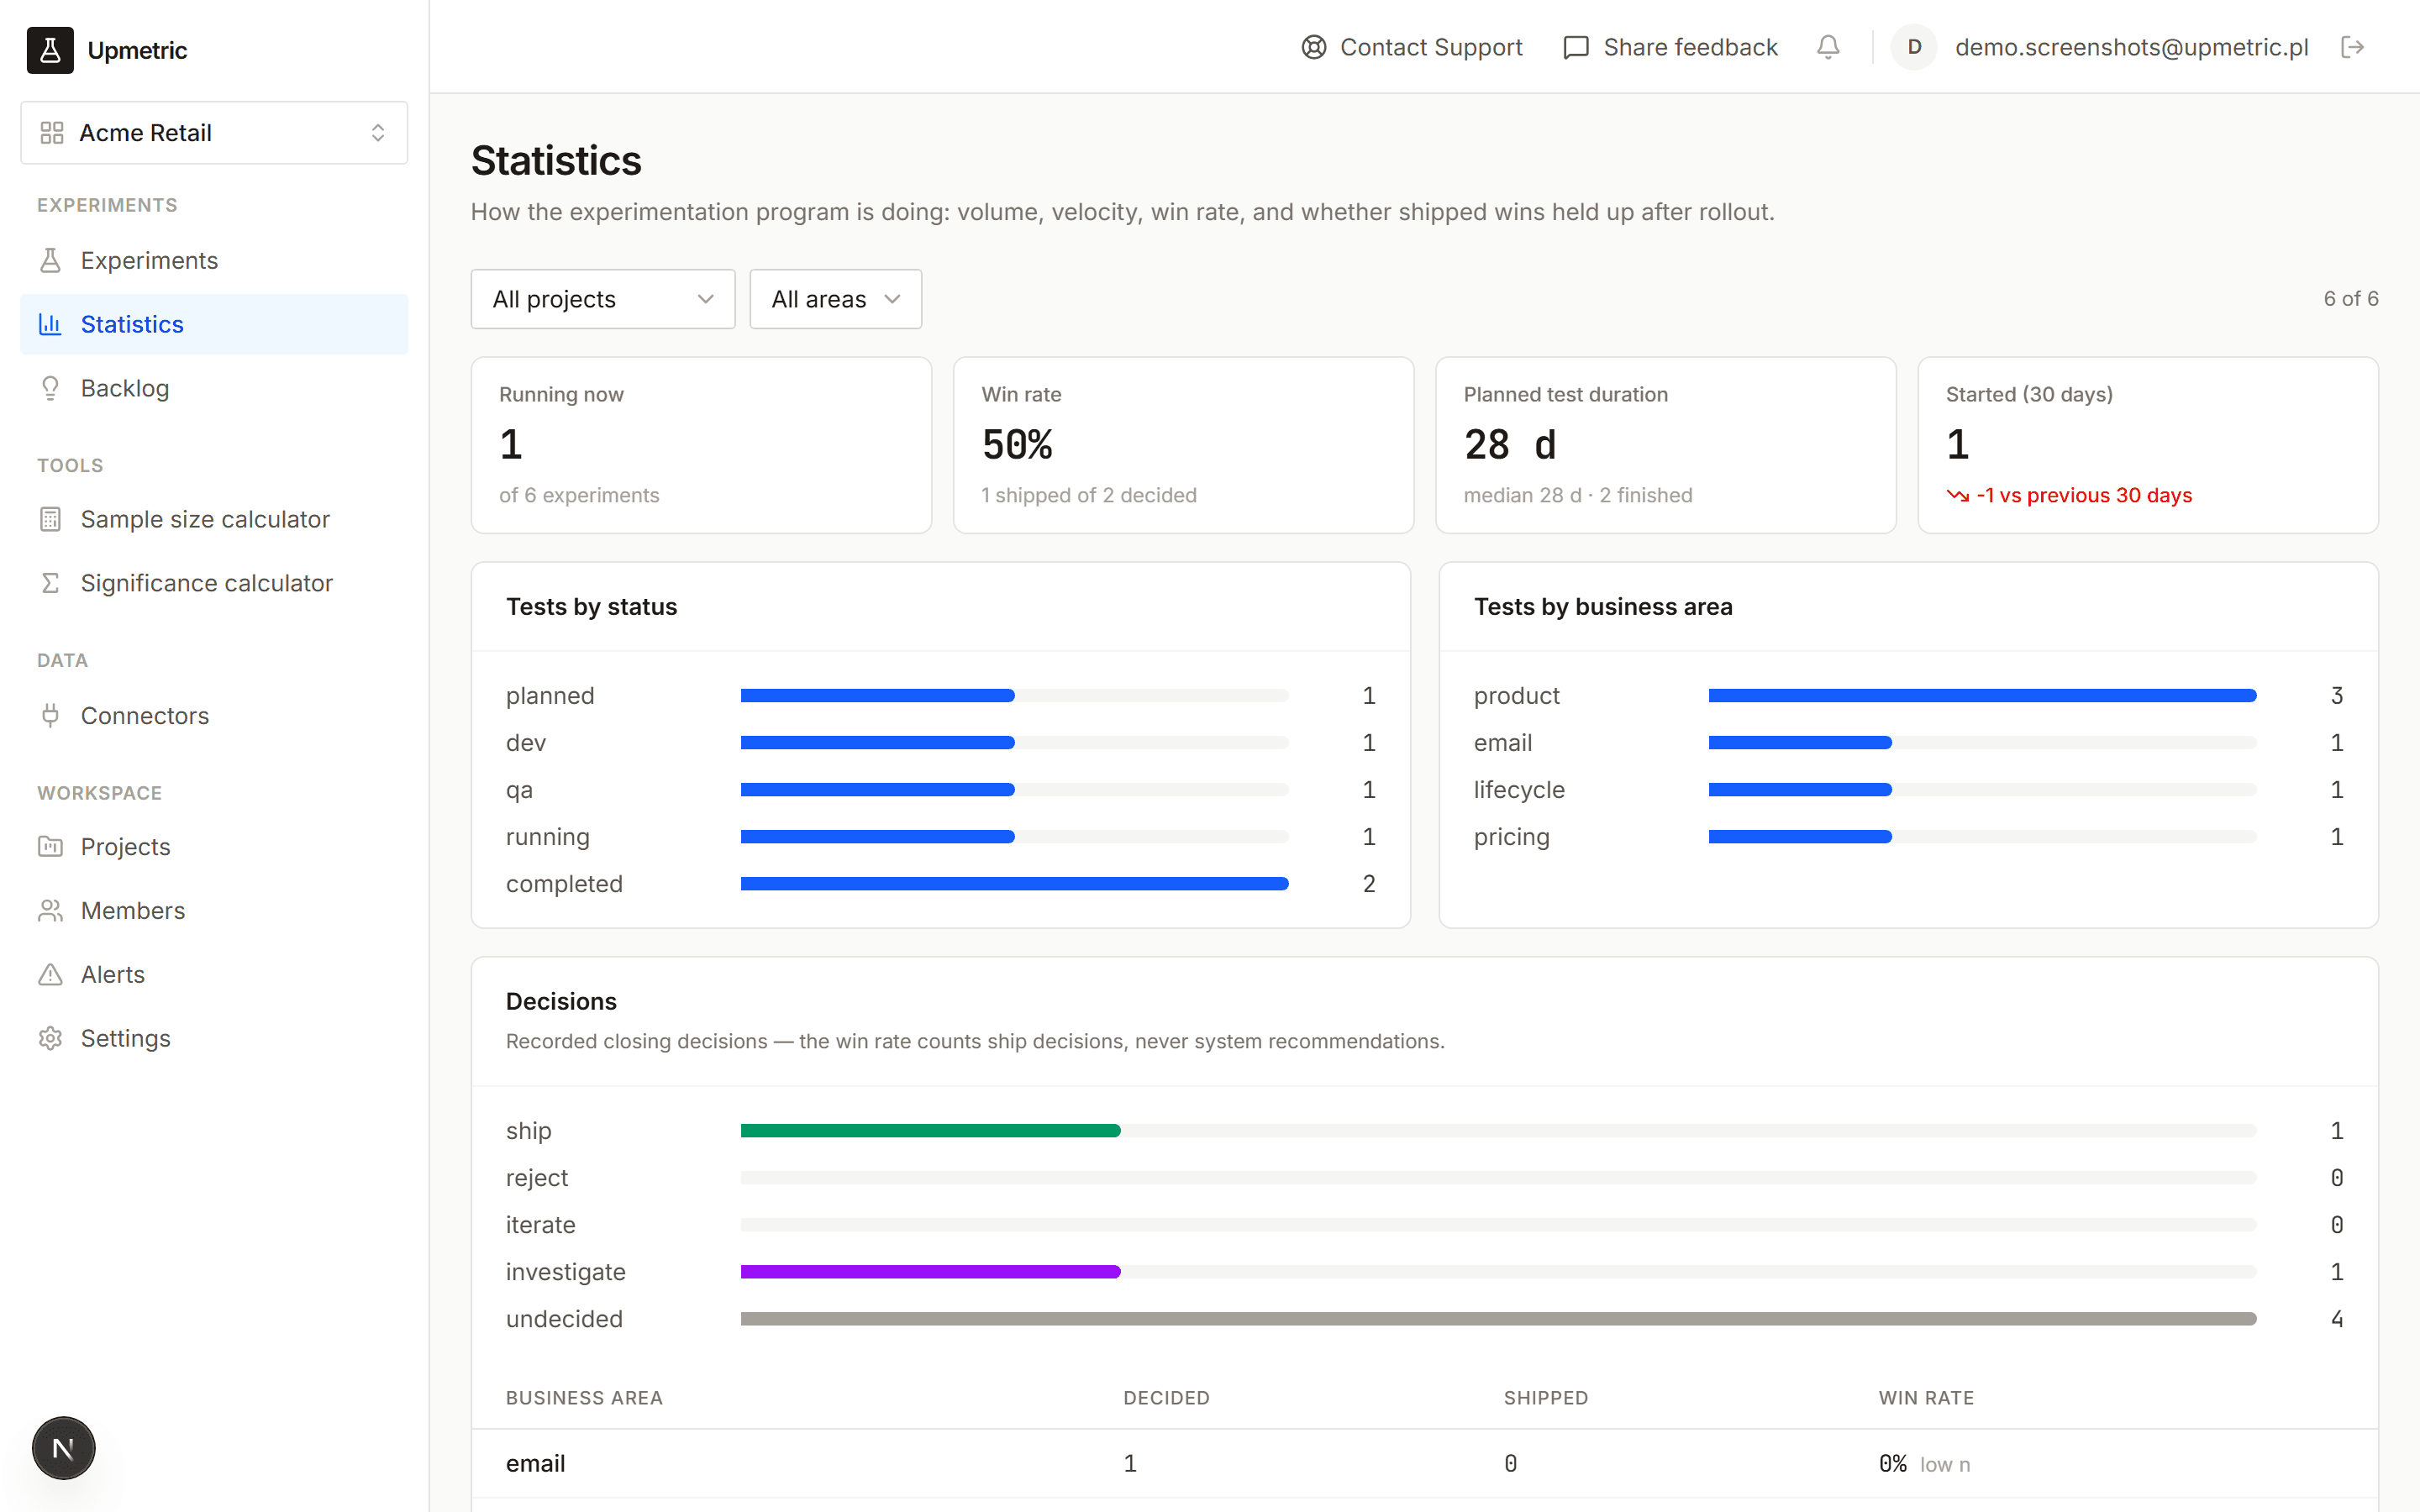Click the "low n" note in the email row
The width and height of the screenshot is (2420, 1512).
pyautogui.click(x=1945, y=1464)
